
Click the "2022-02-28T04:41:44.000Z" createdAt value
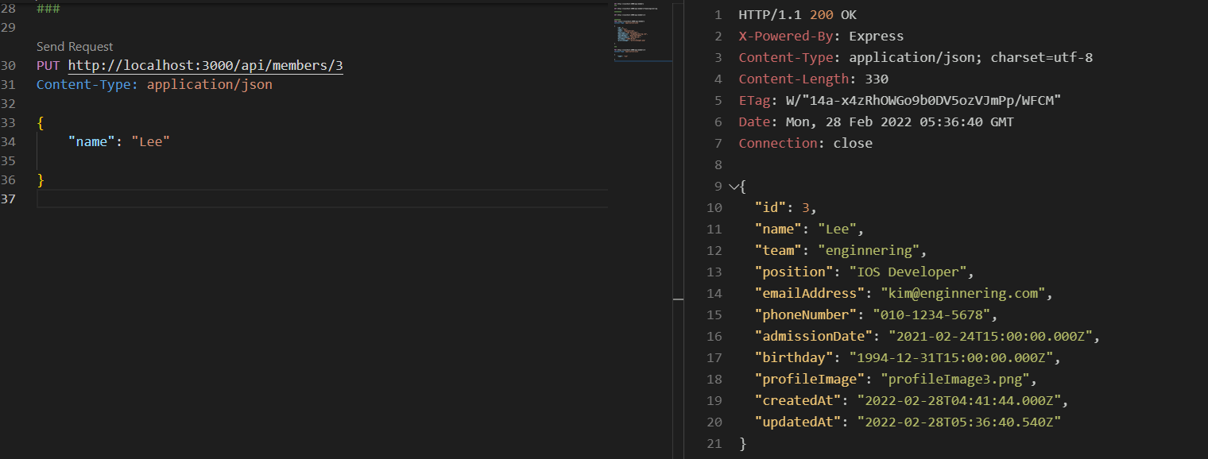click(x=959, y=401)
